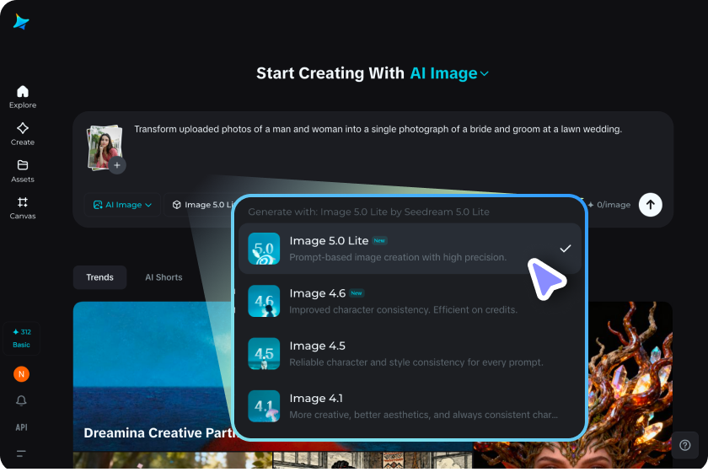
Task: Open the Create section
Action: tap(23, 134)
